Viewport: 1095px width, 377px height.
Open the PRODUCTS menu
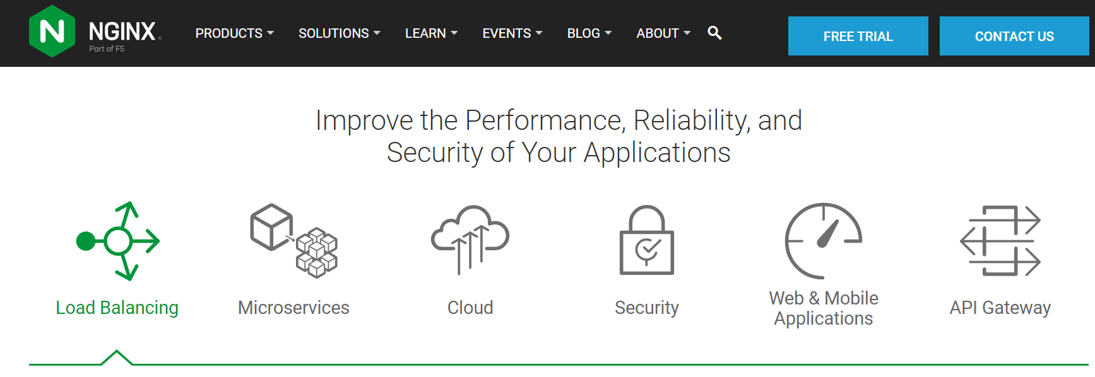[x=229, y=33]
